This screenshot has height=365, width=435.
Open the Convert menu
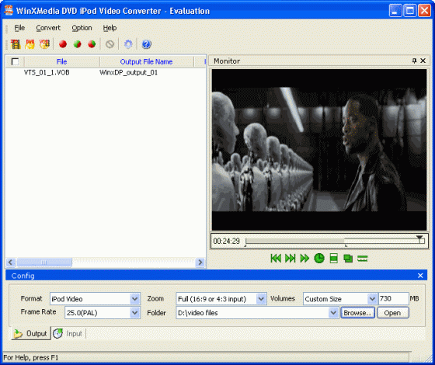[x=48, y=28]
